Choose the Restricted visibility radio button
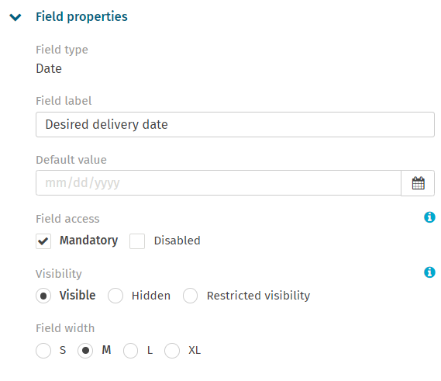Image resolution: width=441 pixels, height=381 pixels. click(x=190, y=296)
